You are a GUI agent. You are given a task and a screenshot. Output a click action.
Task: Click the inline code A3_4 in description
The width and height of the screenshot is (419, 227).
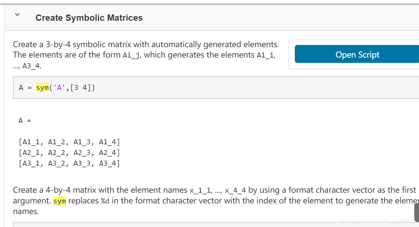pyautogui.click(x=32, y=66)
